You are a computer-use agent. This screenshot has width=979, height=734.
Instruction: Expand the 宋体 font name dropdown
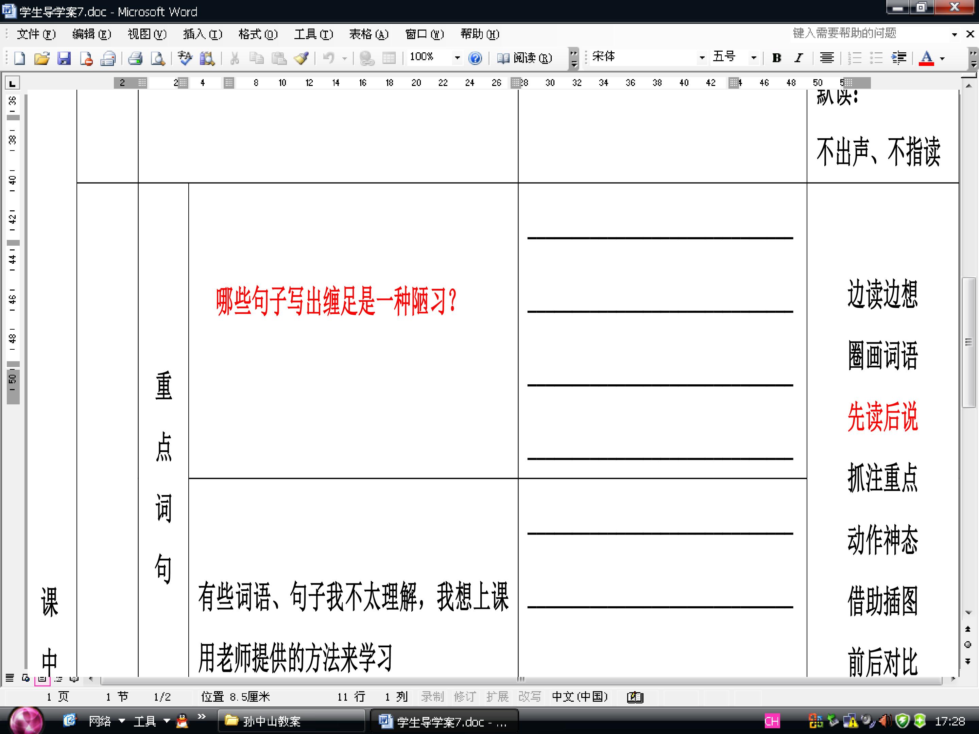click(702, 58)
